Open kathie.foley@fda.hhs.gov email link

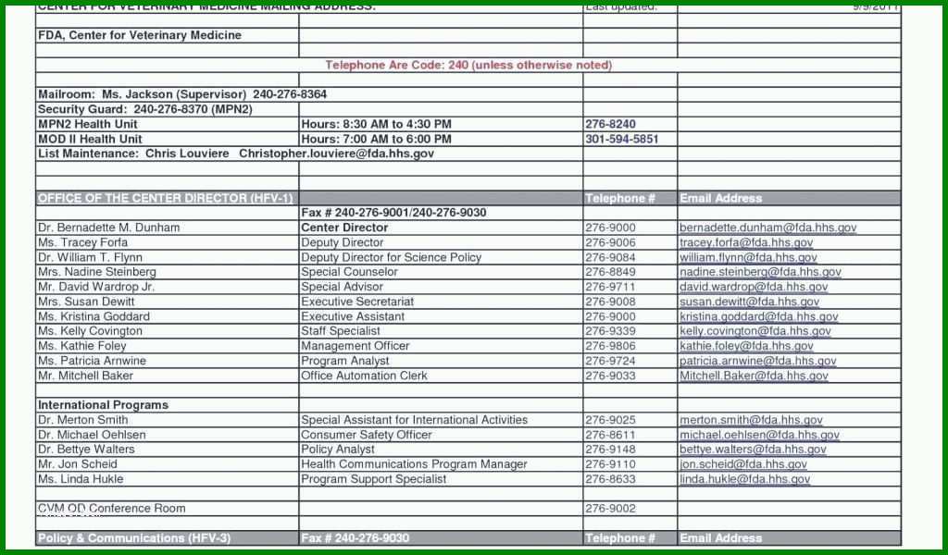point(746,346)
